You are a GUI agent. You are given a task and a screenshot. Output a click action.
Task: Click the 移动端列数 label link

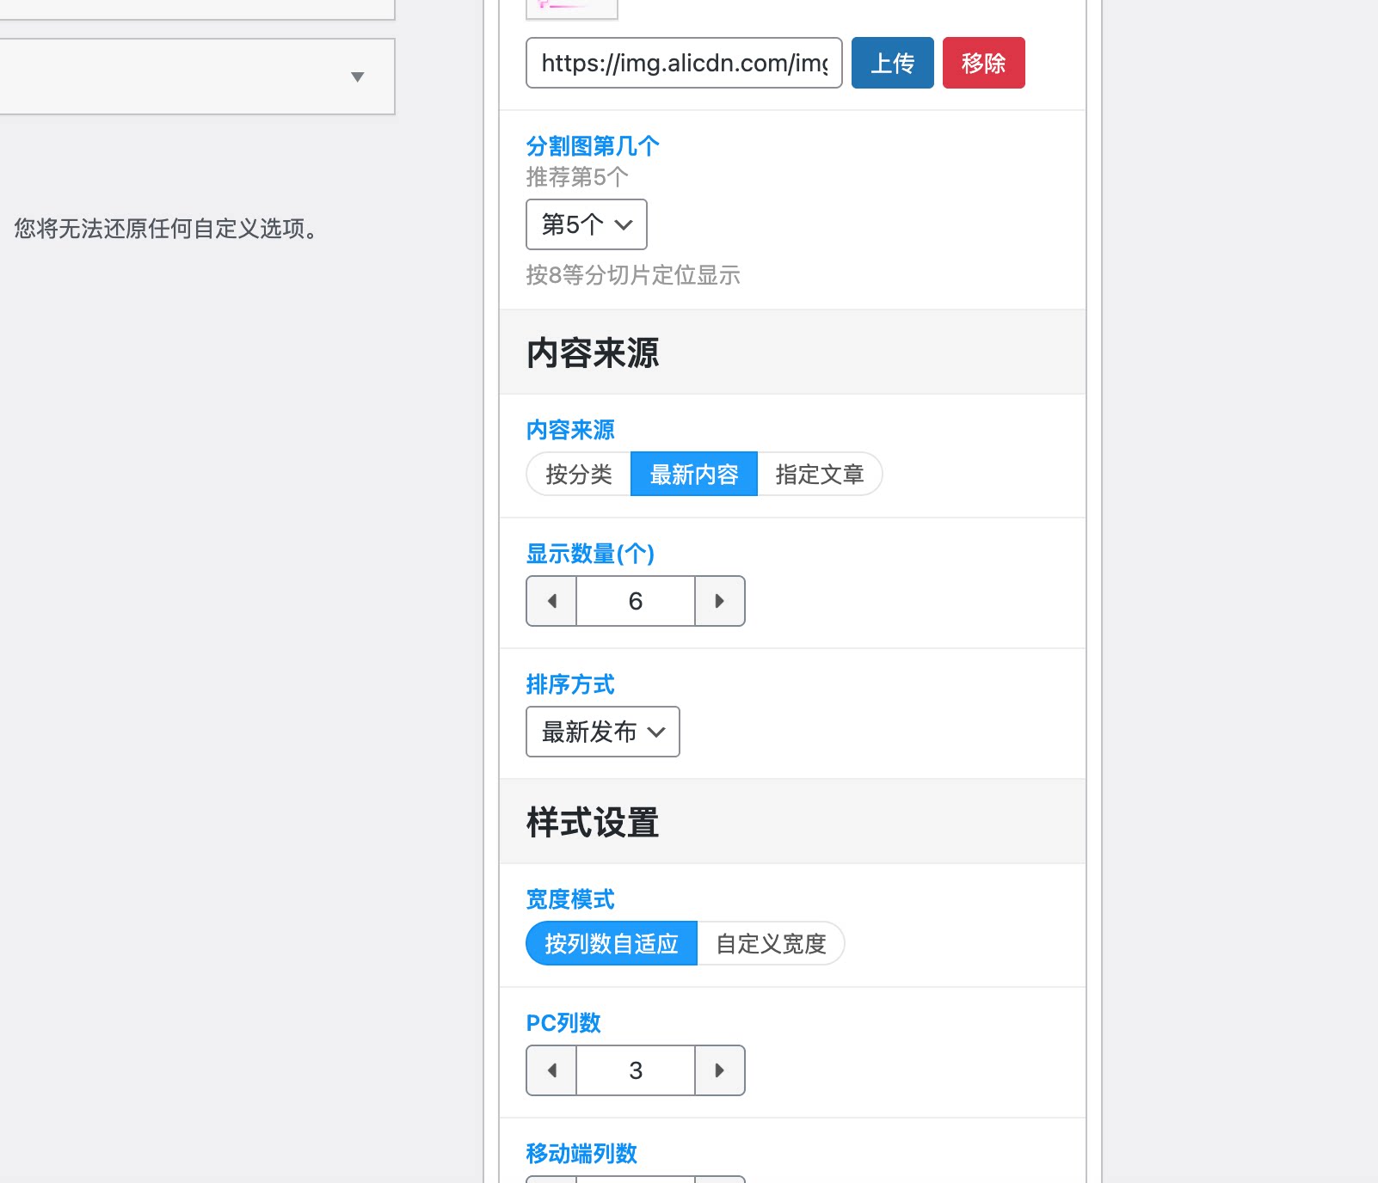coord(581,1154)
